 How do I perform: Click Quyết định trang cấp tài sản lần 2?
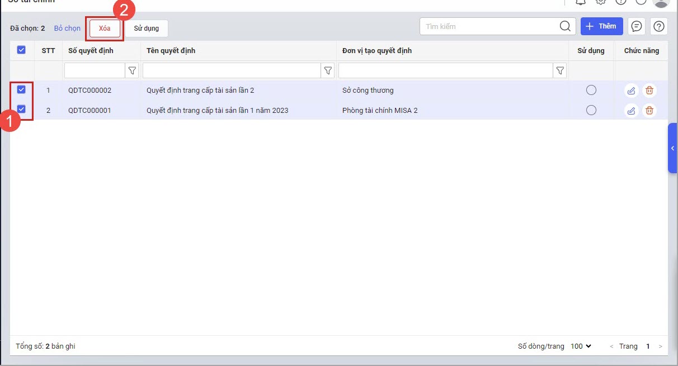pyautogui.click(x=200, y=91)
